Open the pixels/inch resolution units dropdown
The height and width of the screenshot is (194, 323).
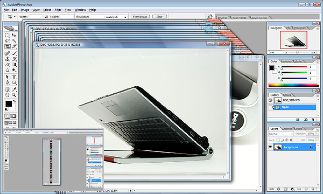tap(116, 17)
